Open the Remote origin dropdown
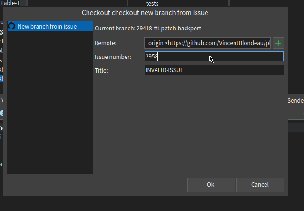This screenshot has width=304, height=211. tap(207, 43)
